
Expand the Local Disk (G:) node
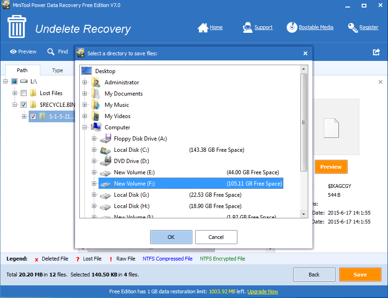tap(94, 194)
